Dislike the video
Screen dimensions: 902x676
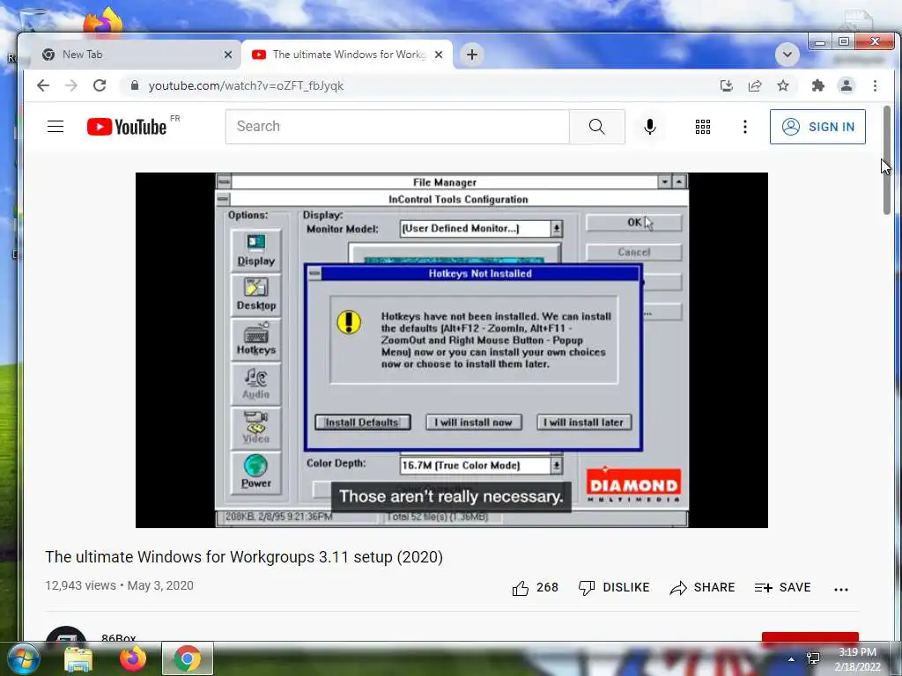point(614,587)
